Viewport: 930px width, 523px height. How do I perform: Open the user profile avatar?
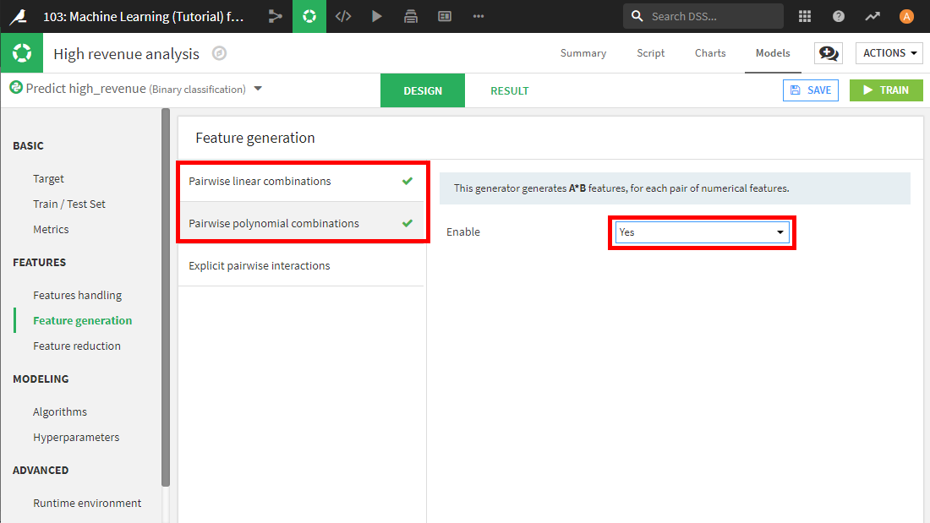[x=906, y=17]
